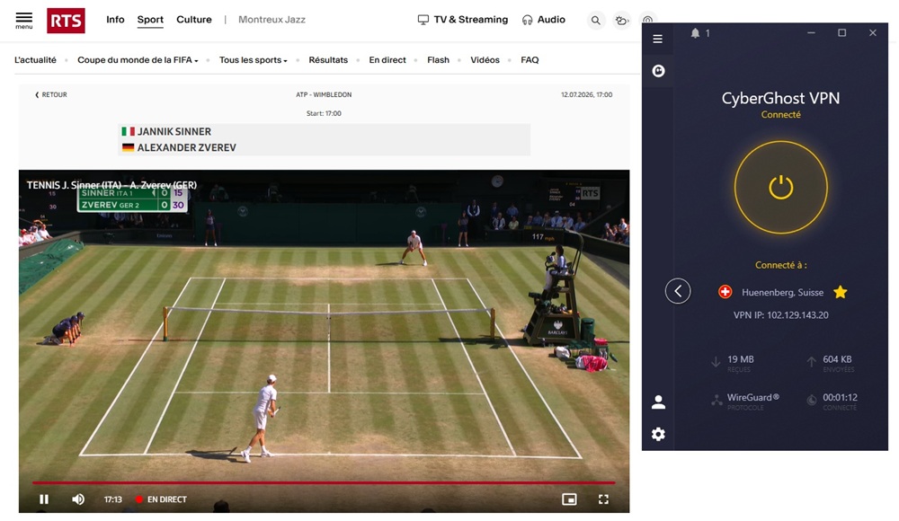Go to the RTS logo homepage
Screen dimensions: 899x521
point(66,21)
